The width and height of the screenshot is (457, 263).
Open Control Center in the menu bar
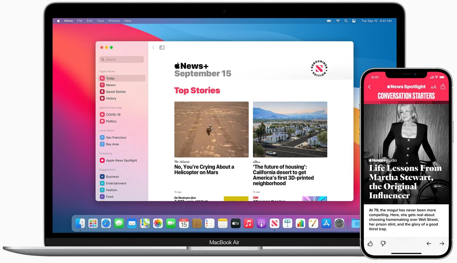tap(354, 21)
